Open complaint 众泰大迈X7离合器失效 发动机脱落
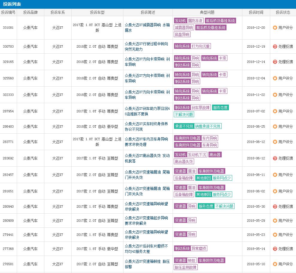 click(x=147, y=158)
